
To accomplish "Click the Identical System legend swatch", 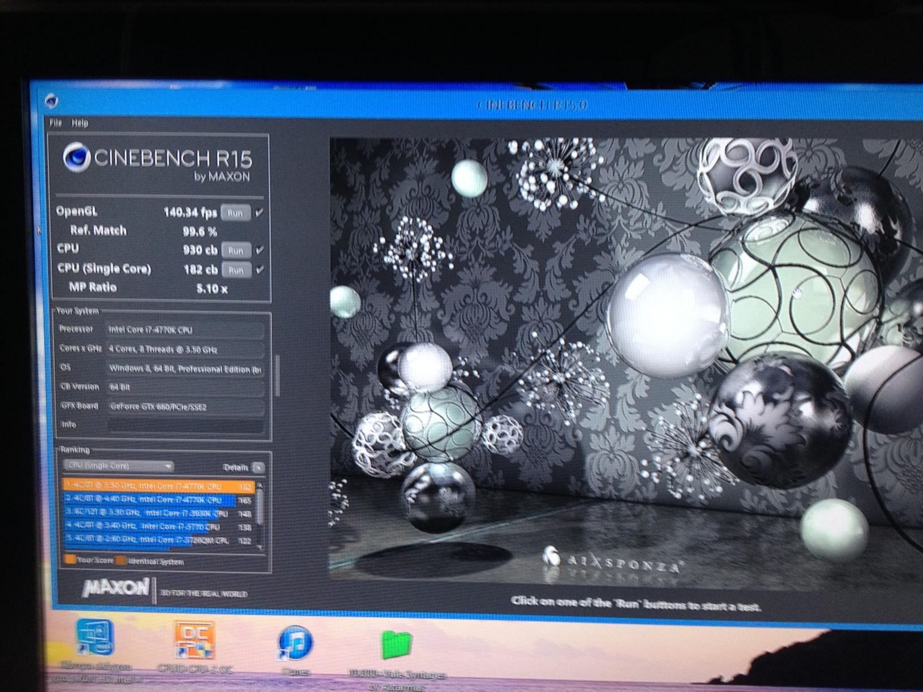I will coord(121,561).
